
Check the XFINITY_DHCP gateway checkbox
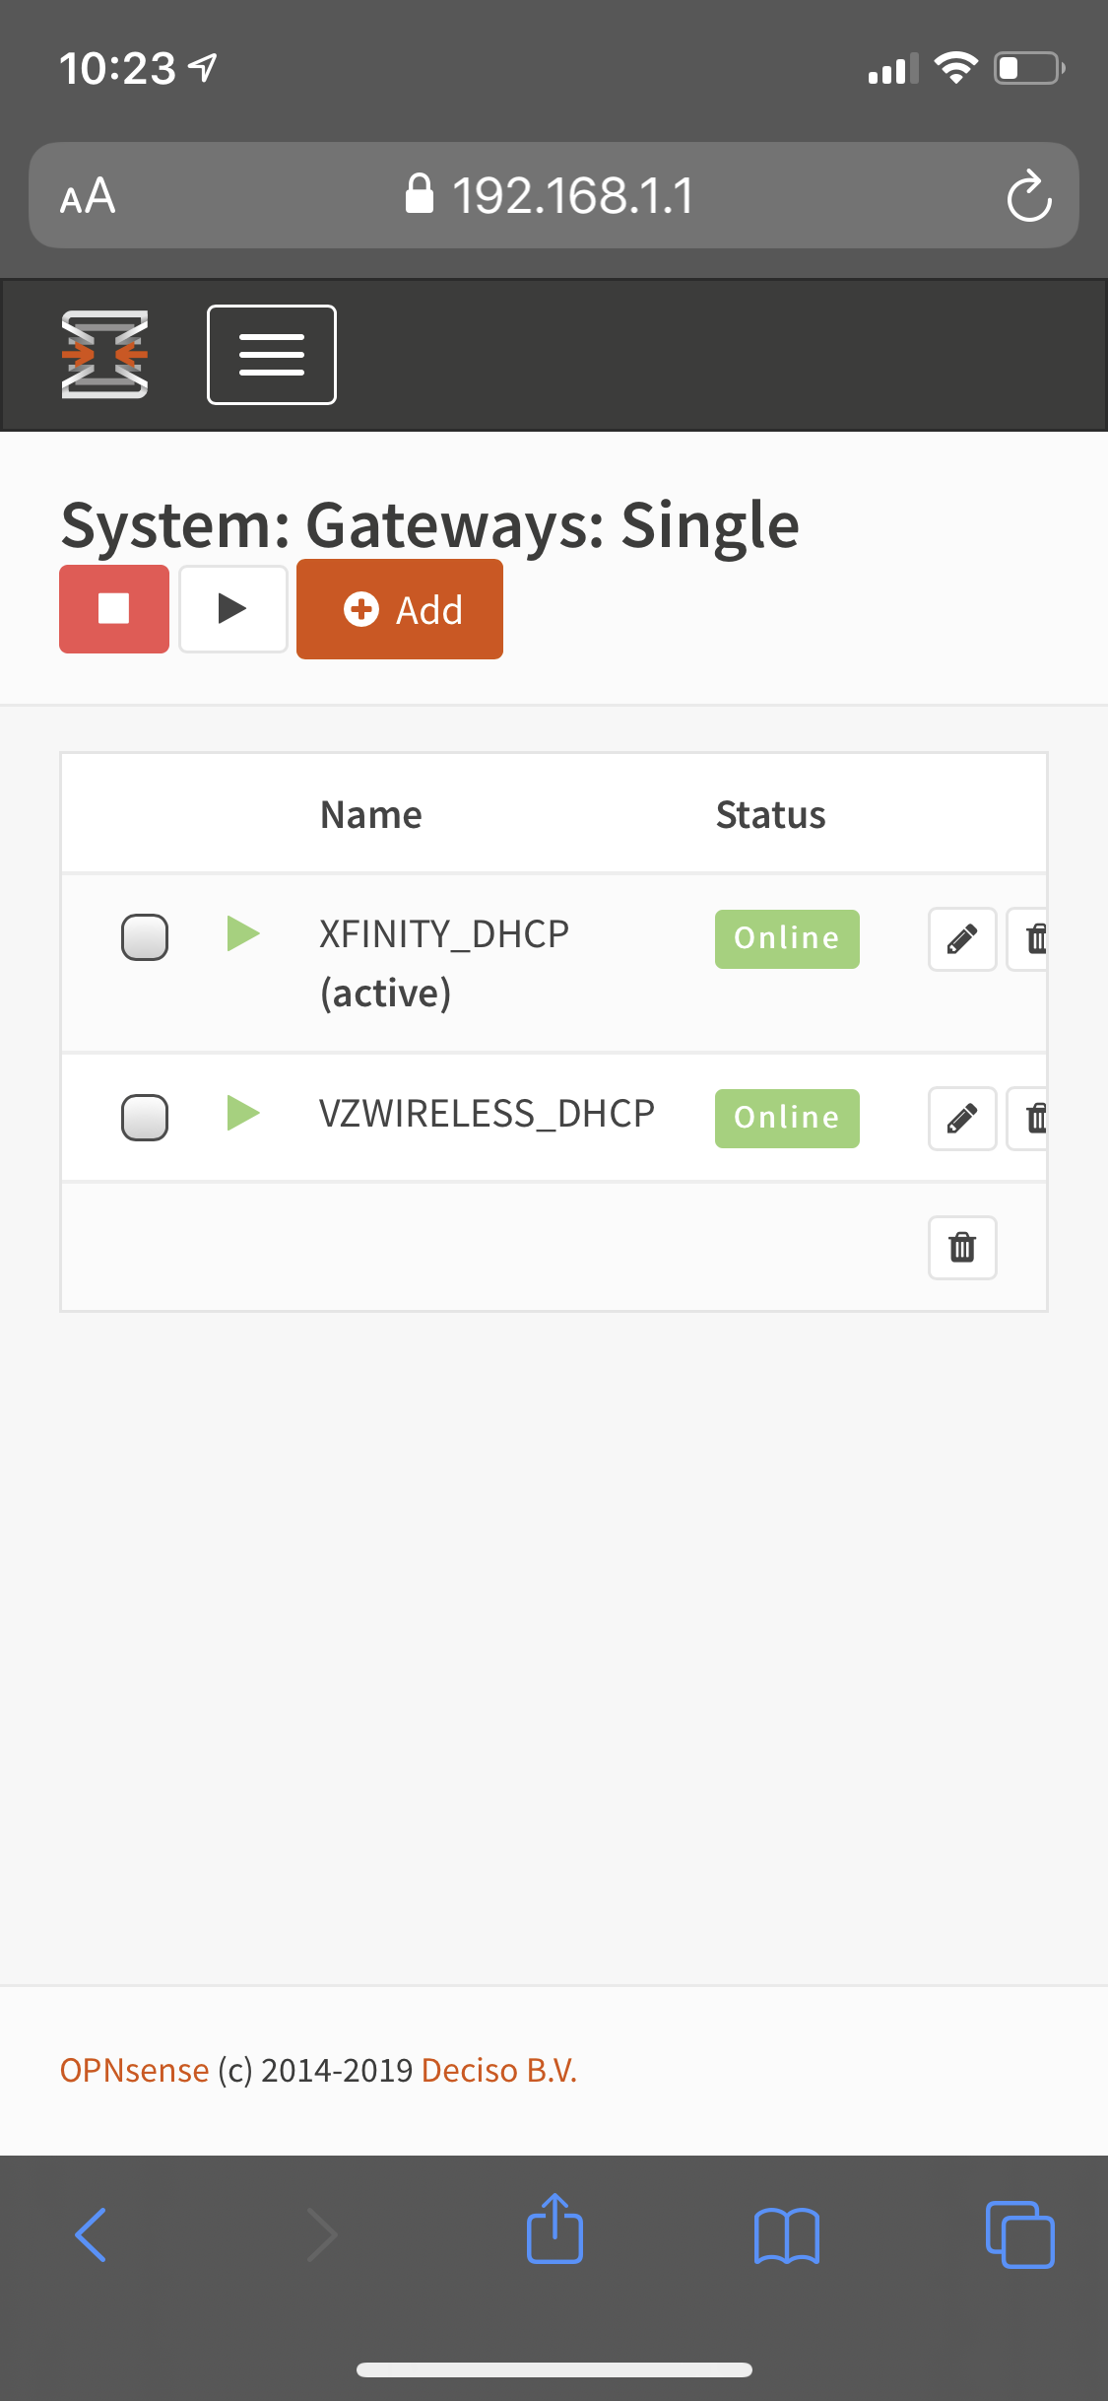(145, 938)
